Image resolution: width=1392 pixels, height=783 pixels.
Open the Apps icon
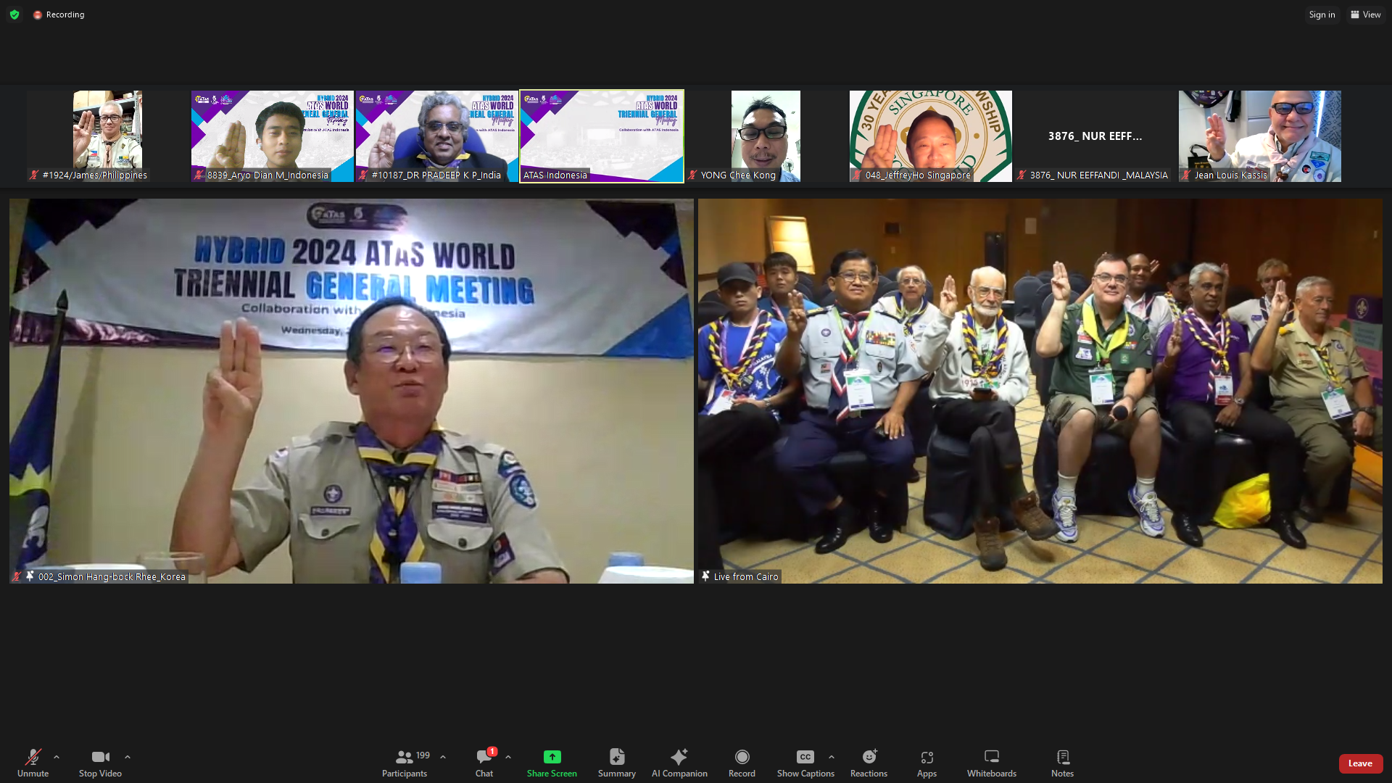[927, 757]
